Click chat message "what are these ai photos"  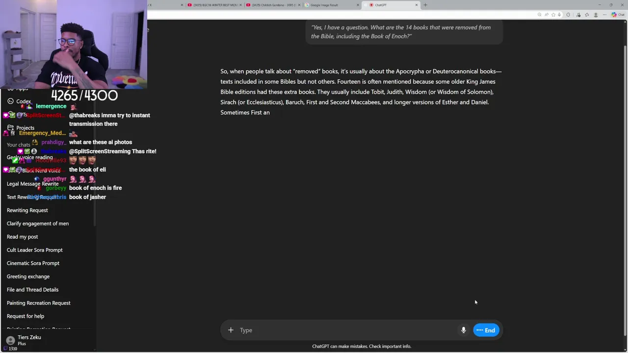tap(101, 142)
